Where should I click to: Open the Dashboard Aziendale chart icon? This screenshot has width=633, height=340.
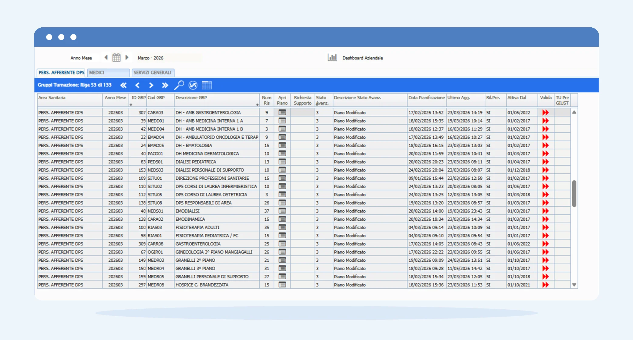tap(332, 57)
